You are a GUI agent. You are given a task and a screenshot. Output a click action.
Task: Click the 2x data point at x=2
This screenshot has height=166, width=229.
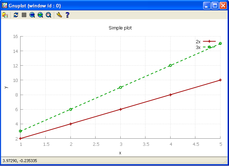70,124
